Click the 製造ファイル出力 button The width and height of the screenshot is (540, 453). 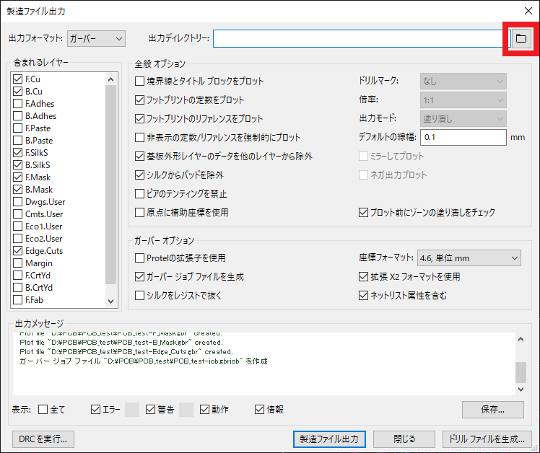pyautogui.click(x=329, y=439)
